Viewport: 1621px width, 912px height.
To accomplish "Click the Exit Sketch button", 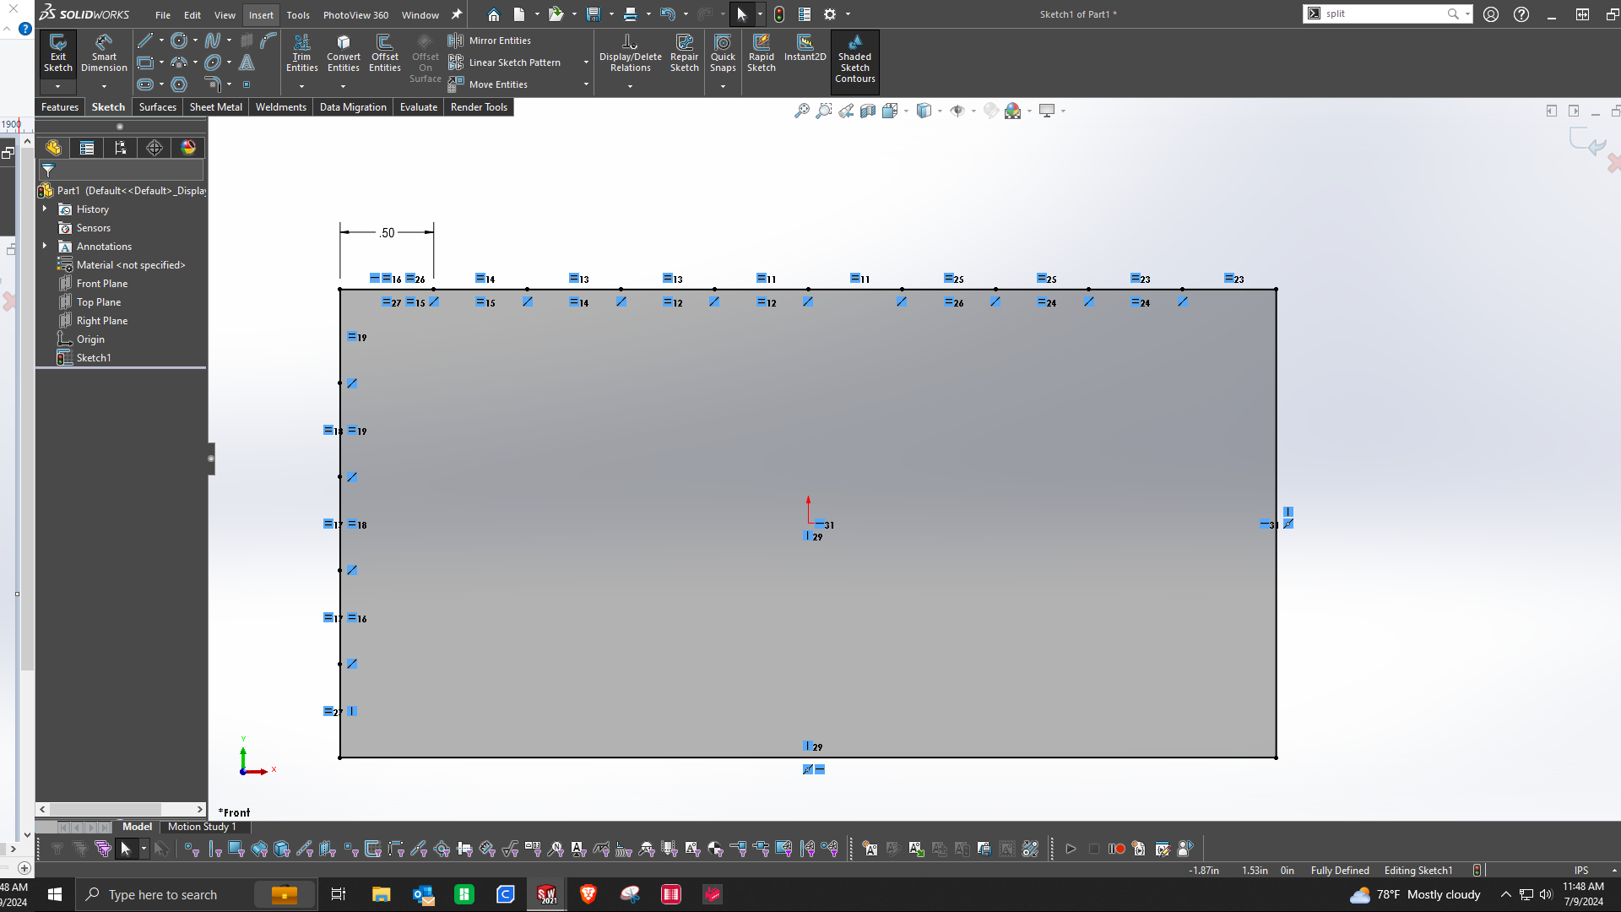I will point(57,53).
